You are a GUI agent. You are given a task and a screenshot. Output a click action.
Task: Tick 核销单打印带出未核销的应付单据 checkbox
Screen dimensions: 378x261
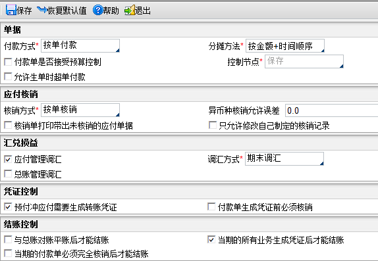(x=8, y=125)
